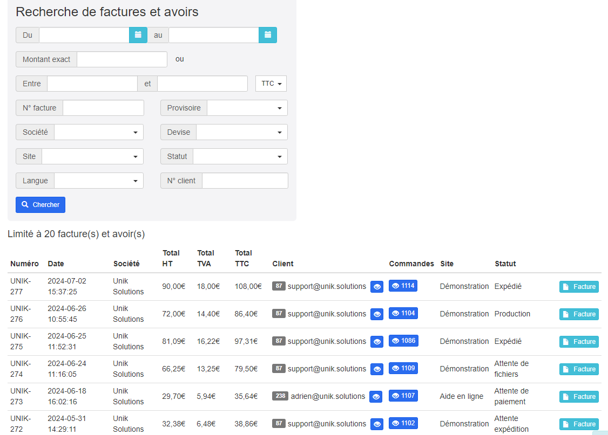
Task: View client details for invoice UNIK-276
Action: 377,314
